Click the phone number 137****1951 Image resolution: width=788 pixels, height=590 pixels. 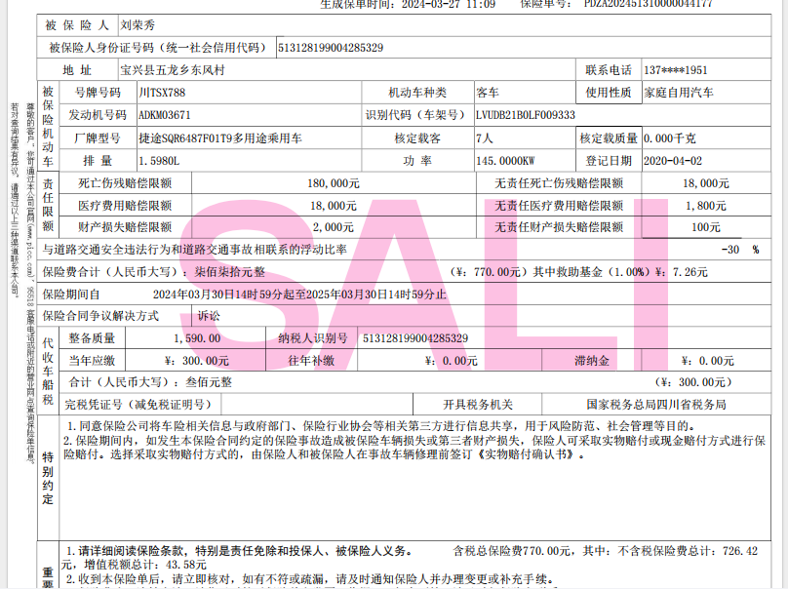tap(676, 71)
